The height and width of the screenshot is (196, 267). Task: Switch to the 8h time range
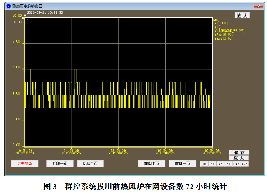pyautogui.click(x=228, y=164)
